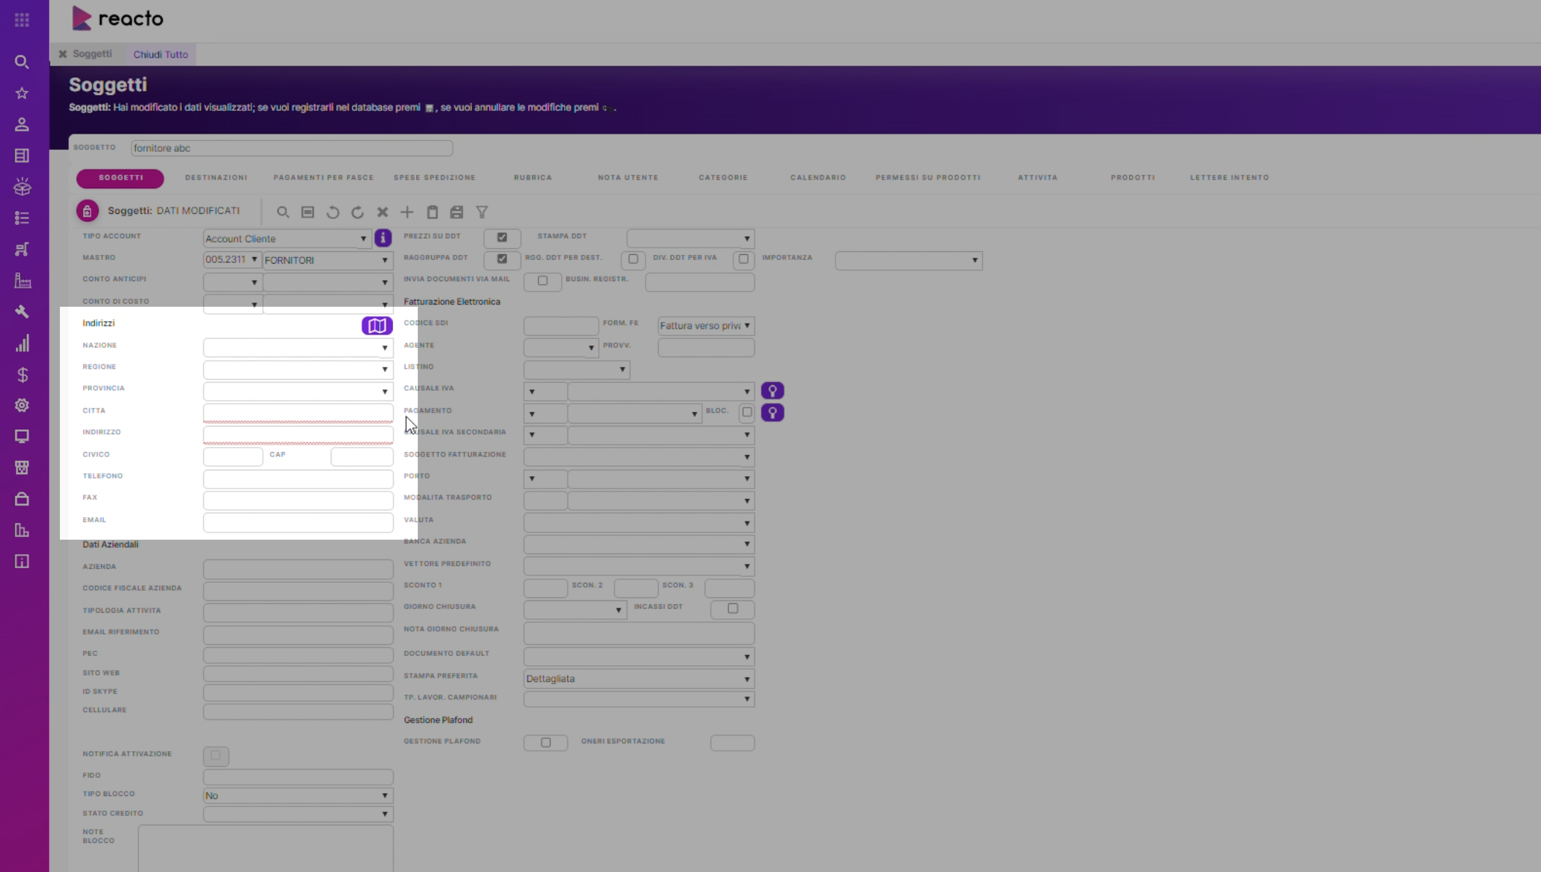Viewport: 1541px width, 872px height.
Task: Open the Mastro FORNITORI dropdown
Action: [327, 260]
